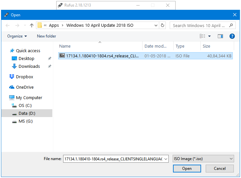Select My Computer in sidebar
Image resolution: width=241 pixels, height=178 pixels.
click(x=29, y=97)
